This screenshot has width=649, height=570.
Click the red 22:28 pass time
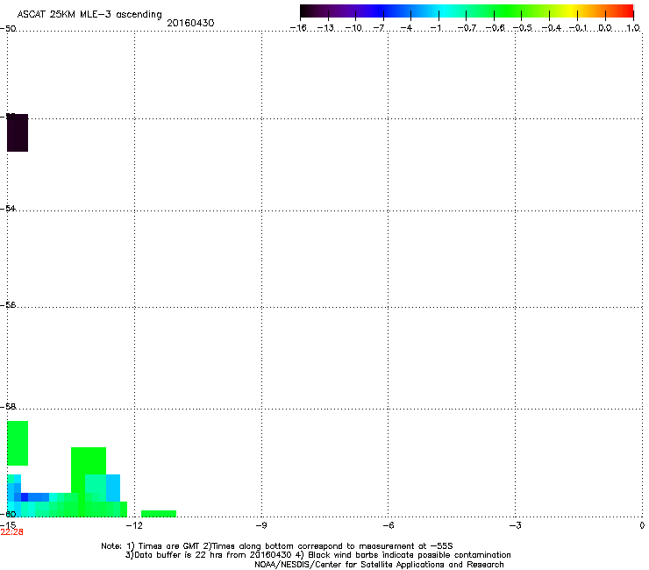click(12, 532)
